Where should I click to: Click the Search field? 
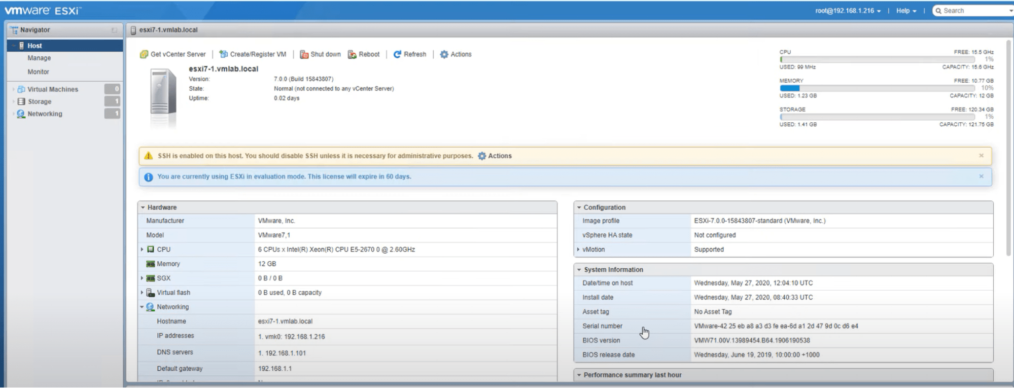click(x=972, y=11)
